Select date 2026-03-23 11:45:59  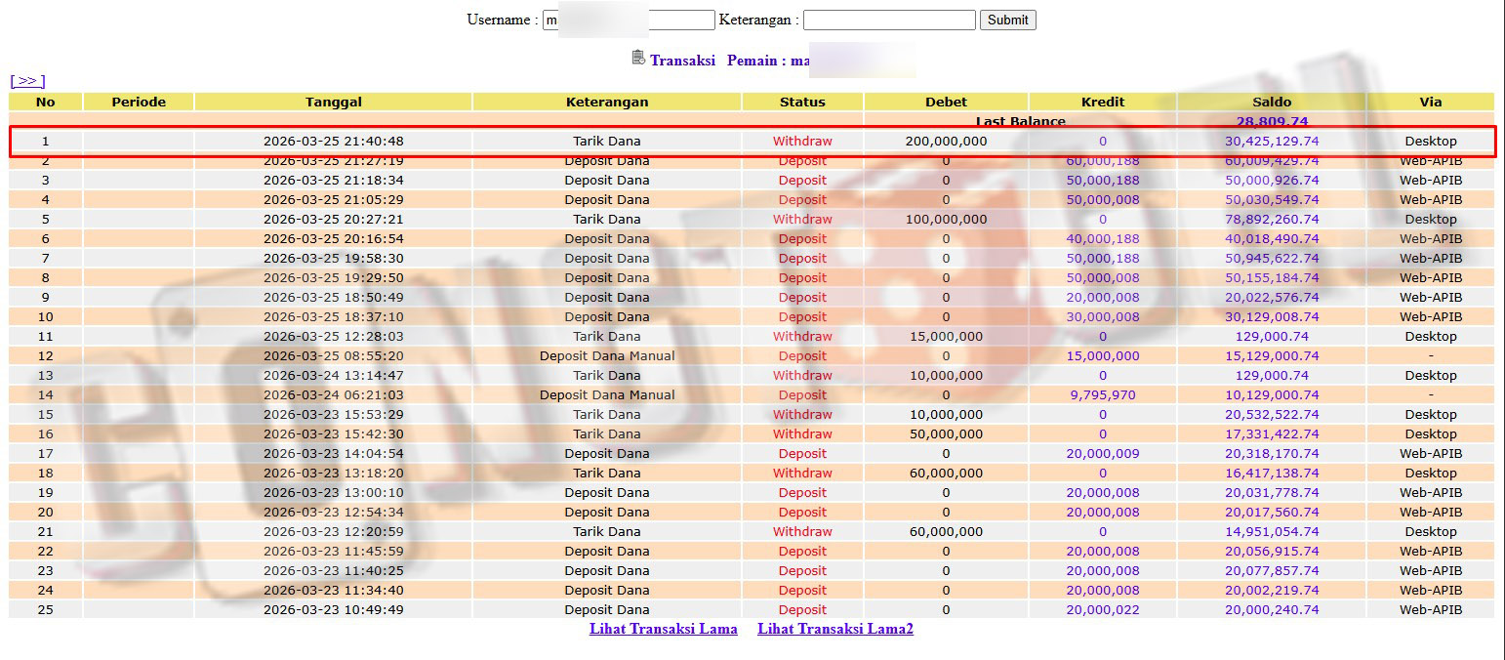click(334, 552)
